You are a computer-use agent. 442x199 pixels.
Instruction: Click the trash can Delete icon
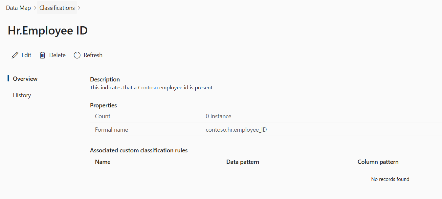42,55
